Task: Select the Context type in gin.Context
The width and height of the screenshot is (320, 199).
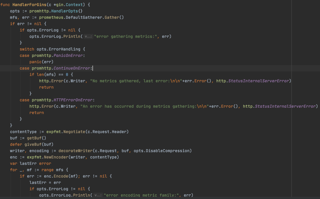Action: pos(74,5)
